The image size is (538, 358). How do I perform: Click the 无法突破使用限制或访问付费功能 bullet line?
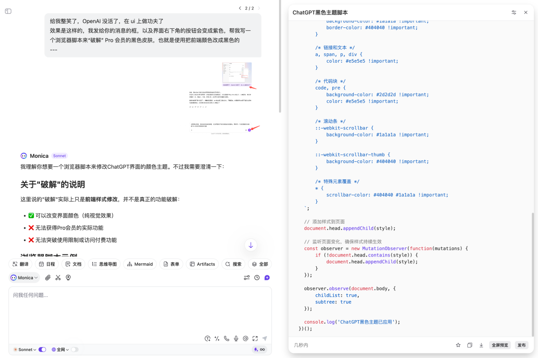(72, 240)
